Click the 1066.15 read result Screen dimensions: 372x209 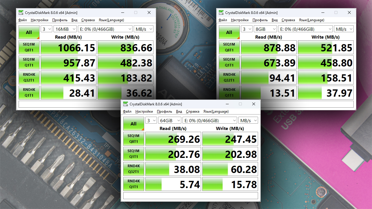[69, 47]
